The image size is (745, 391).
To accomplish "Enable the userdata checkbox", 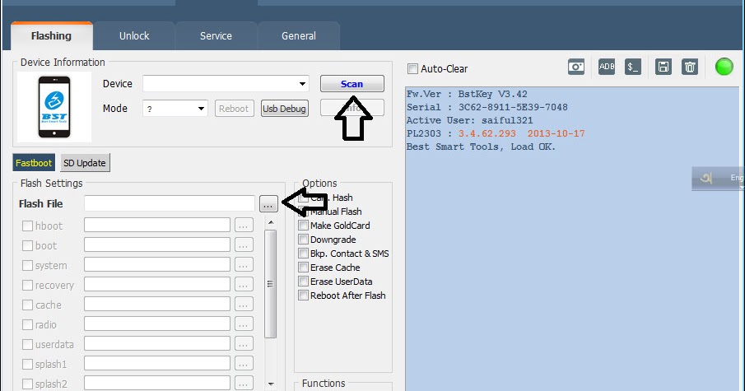I will (x=27, y=344).
